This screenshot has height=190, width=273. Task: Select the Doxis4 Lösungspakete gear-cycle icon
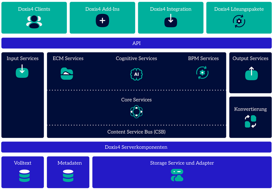coord(239,20)
